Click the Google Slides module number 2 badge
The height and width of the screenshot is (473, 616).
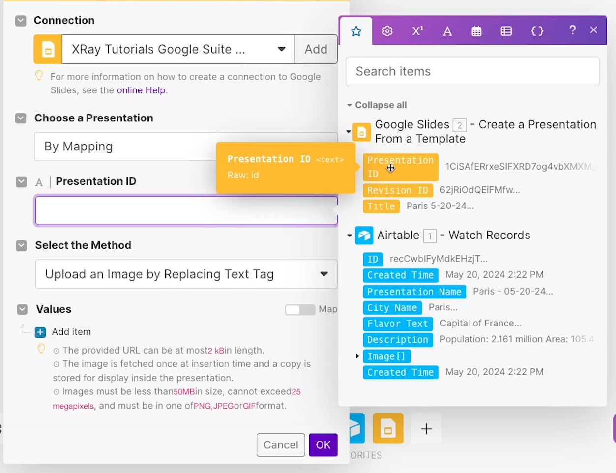tap(460, 125)
